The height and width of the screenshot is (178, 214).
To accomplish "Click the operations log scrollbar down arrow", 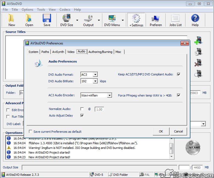I will [x=171, y=157].
